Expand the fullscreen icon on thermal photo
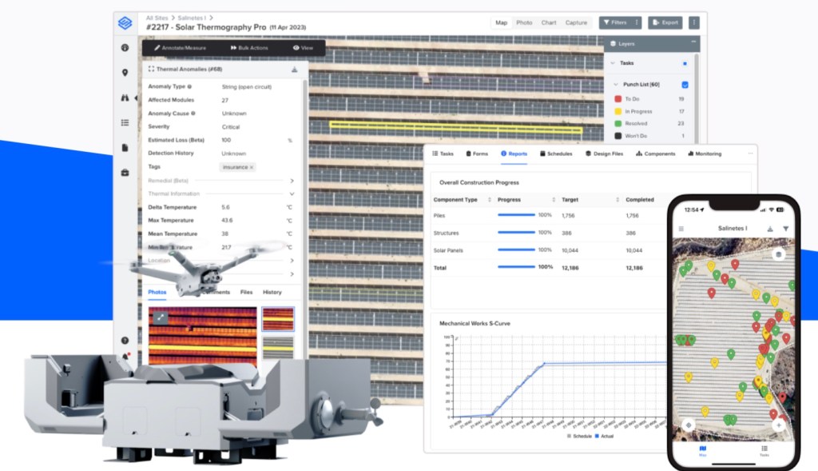818x471 pixels. [161, 317]
